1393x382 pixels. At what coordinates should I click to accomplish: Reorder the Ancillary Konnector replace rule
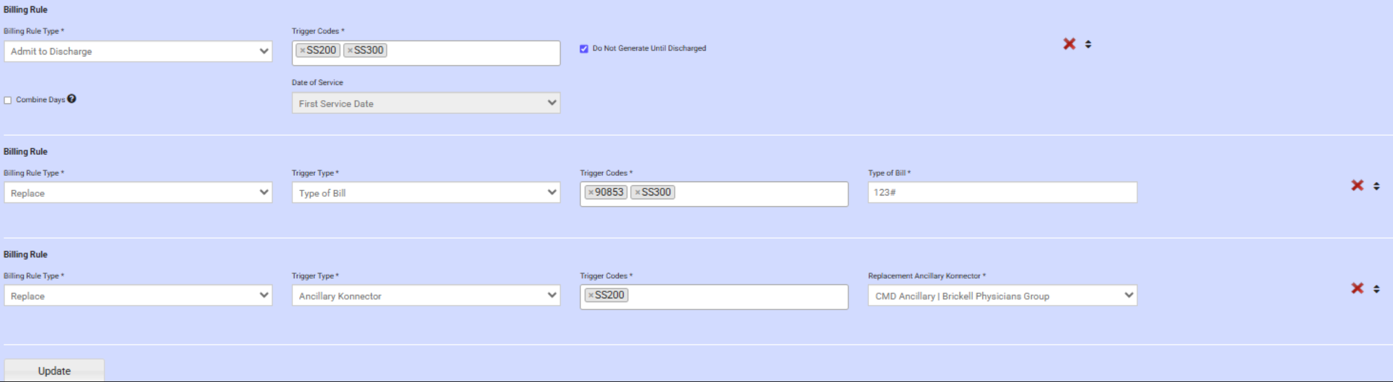point(1376,289)
